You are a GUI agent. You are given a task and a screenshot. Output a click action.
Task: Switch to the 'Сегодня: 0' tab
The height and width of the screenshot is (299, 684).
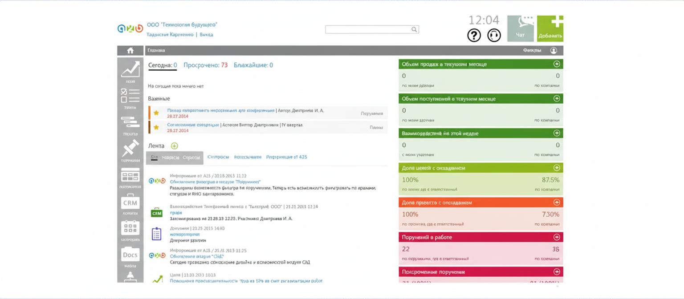click(162, 65)
